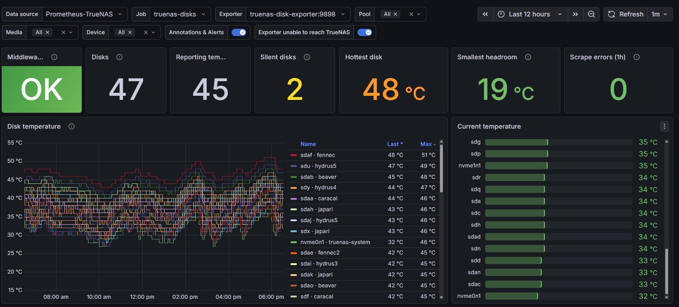The width and height of the screenshot is (679, 307).
Task: Click the Hottest disk 48 °C value
Action: click(x=394, y=89)
